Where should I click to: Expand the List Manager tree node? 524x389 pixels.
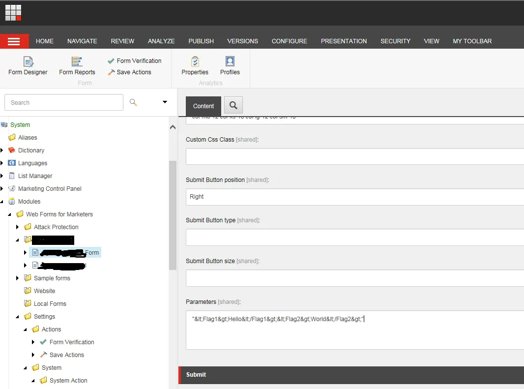(2, 176)
